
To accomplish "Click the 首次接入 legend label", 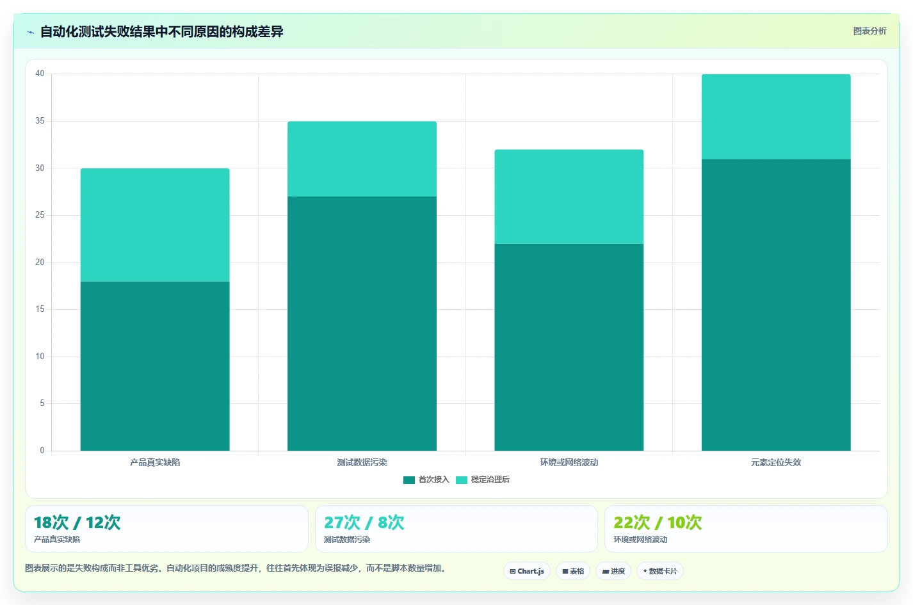I will pyautogui.click(x=433, y=480).
